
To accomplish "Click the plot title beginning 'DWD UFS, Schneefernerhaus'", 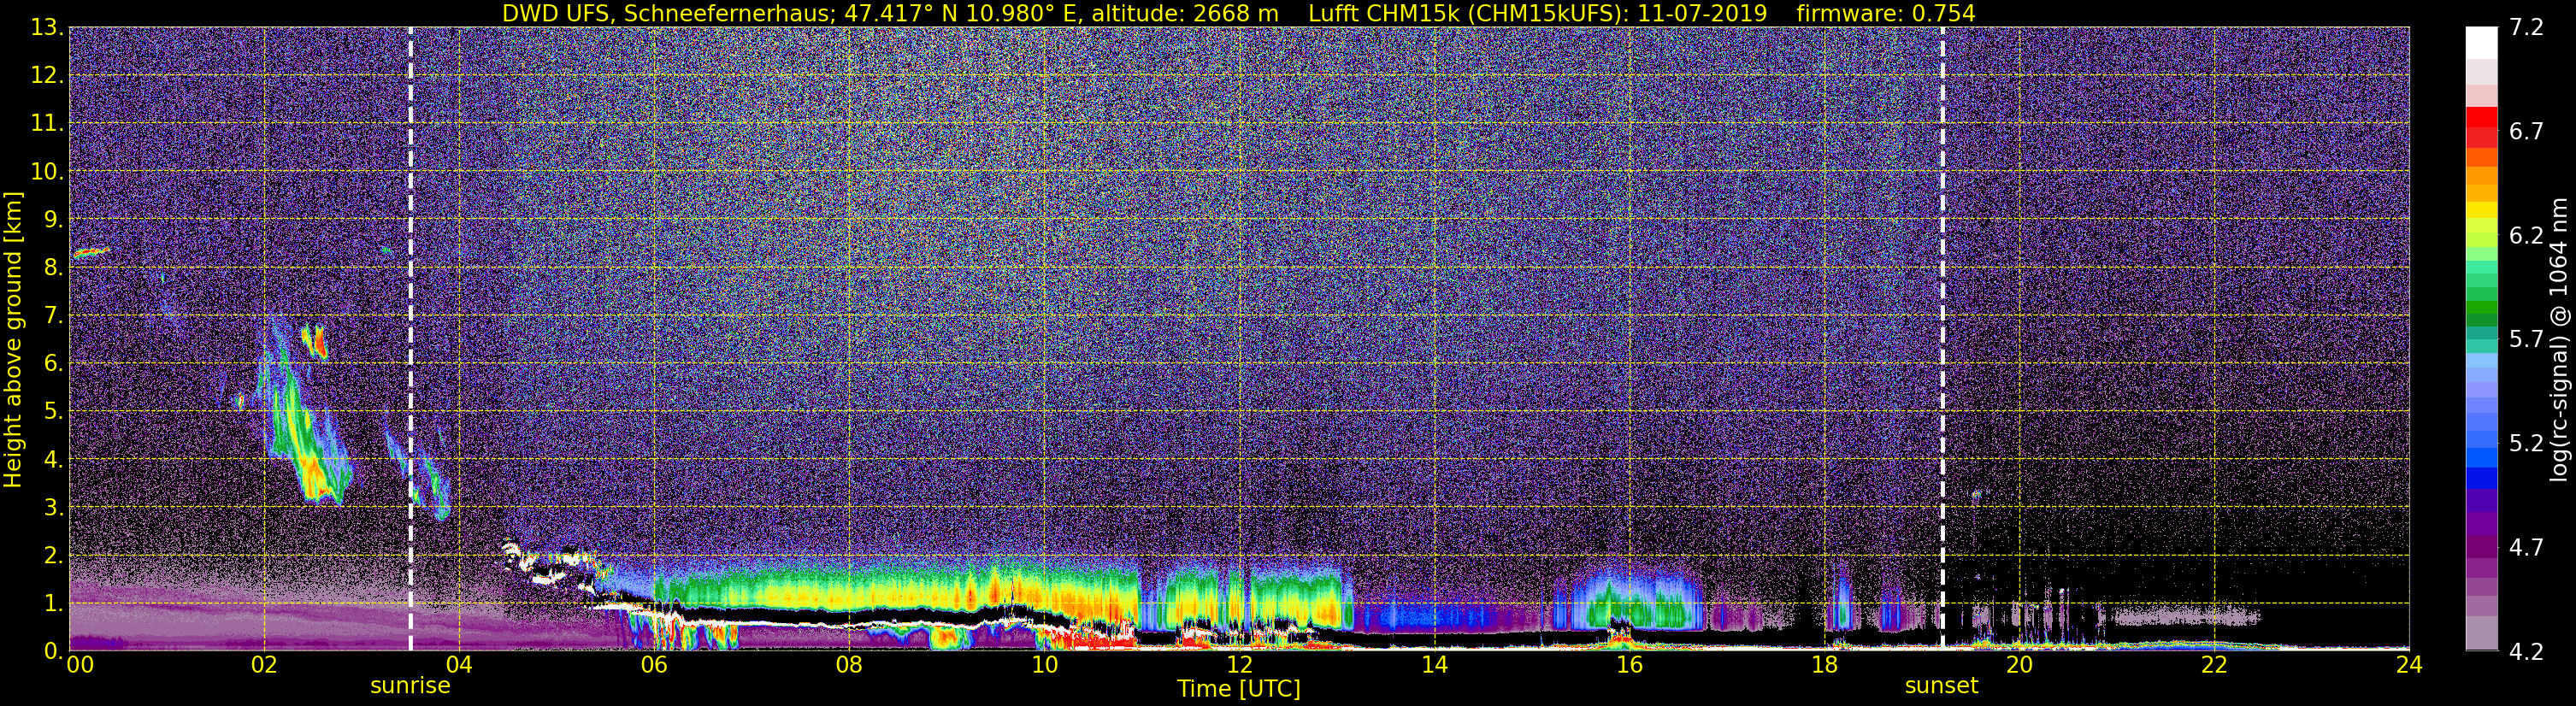I will click(1238, 13).
